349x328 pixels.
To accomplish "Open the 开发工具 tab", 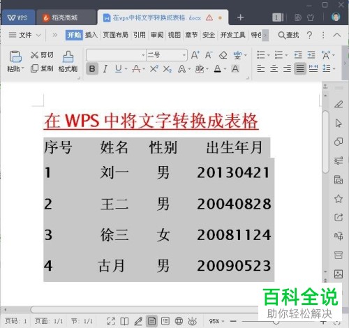I will [x=232, y=35].
